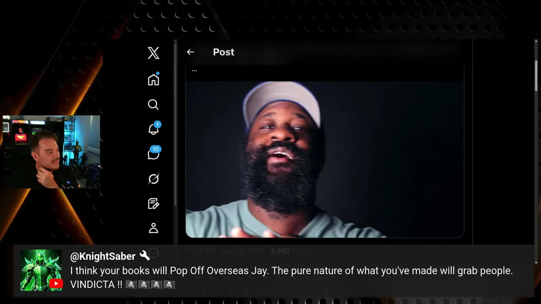Open the Home feed icon
Image resolution: width=541 pixels, height=304 pixels.
point(153,79)
